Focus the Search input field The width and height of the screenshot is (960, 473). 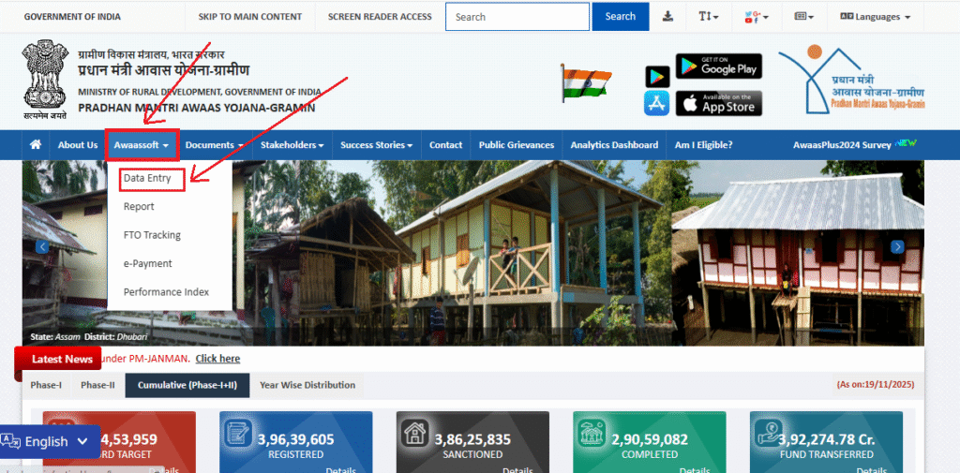coord(517,17)
